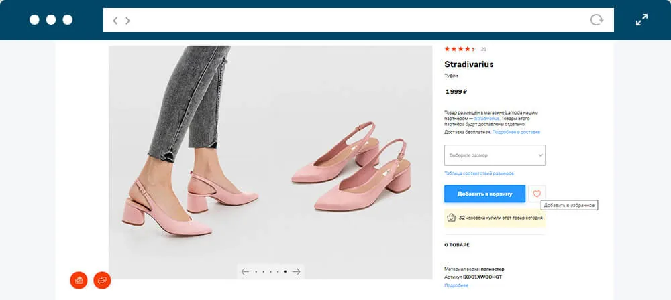The image size is (671, 300).
Task: Click 'Материал верха: полиэстер' text
Action: point(474,269)
